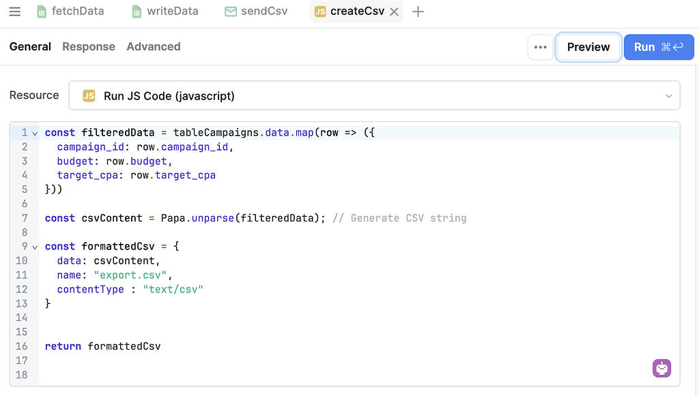This screenshot has width=699, height=396.
Task: Expand the Run JS Code resource dropdown
Action: (668, 95)
